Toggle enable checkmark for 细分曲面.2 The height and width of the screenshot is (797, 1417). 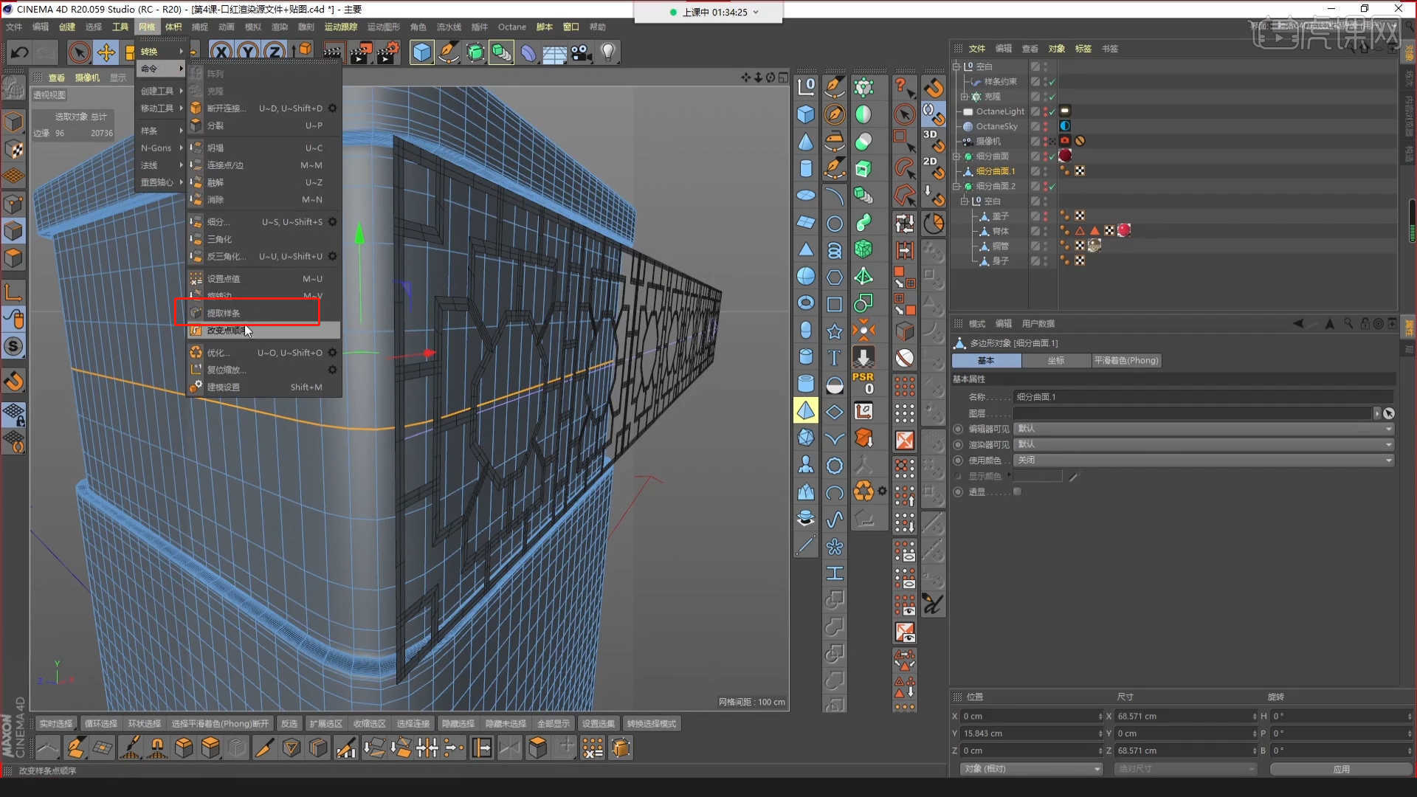1052,187
